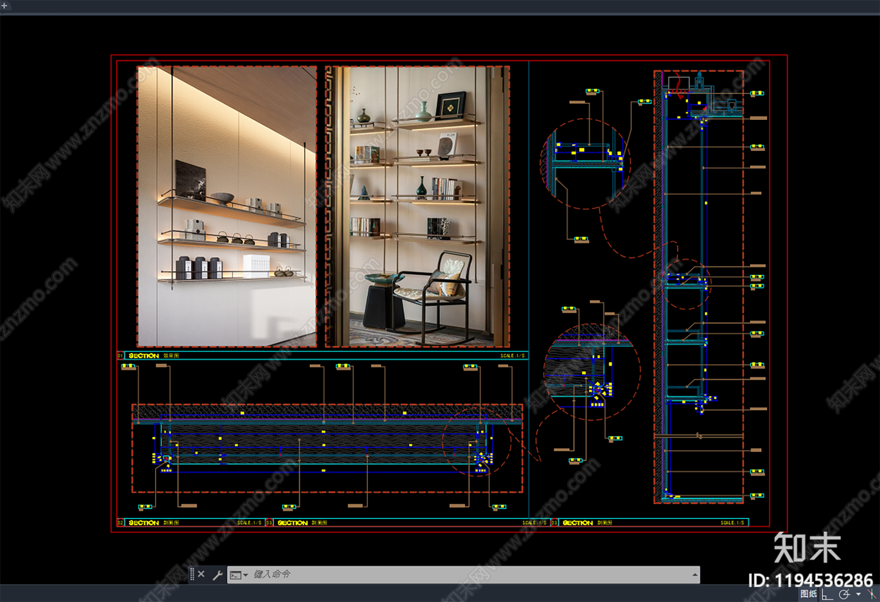This screenshot has height=602, width=880.
Task: Toggle the 图纸 paper space button
Action: point(809,594)
